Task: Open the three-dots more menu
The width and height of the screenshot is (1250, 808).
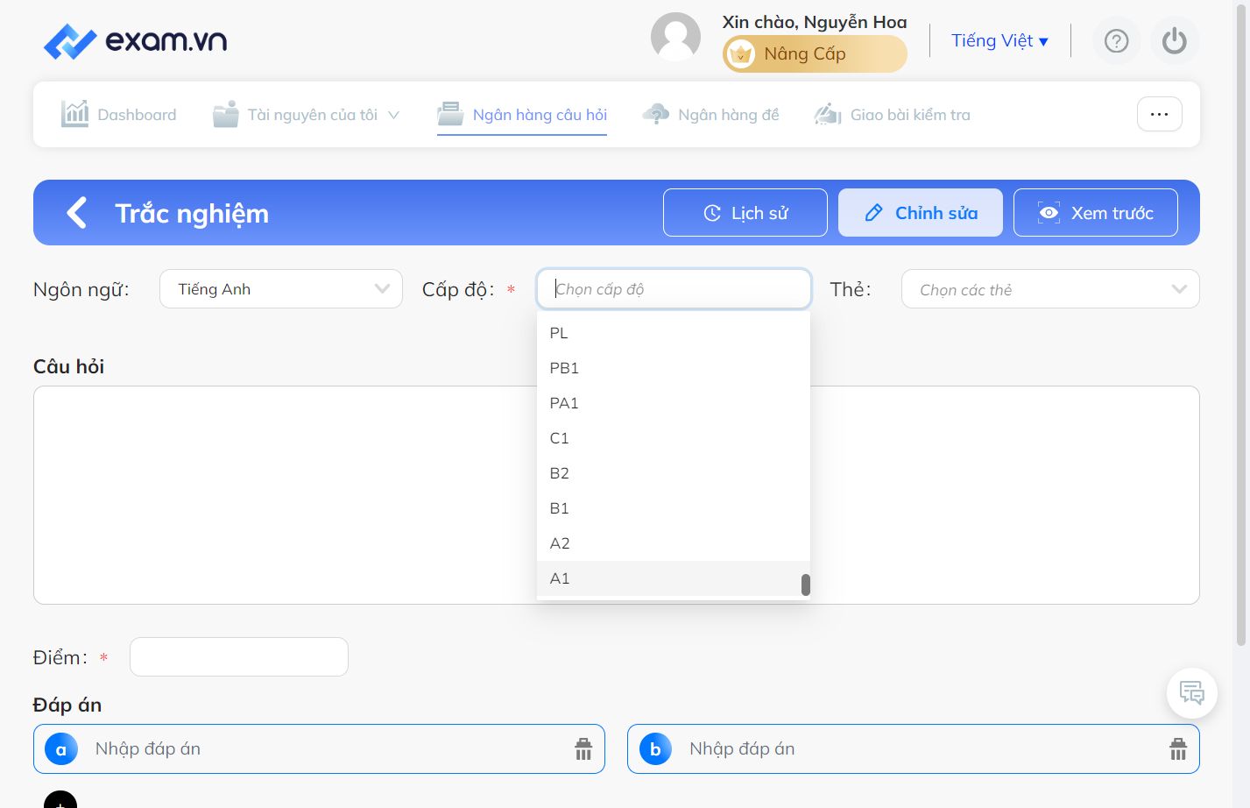Action: point(1160,114)
